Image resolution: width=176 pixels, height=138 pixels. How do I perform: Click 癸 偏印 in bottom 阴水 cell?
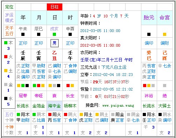[164, 120]
